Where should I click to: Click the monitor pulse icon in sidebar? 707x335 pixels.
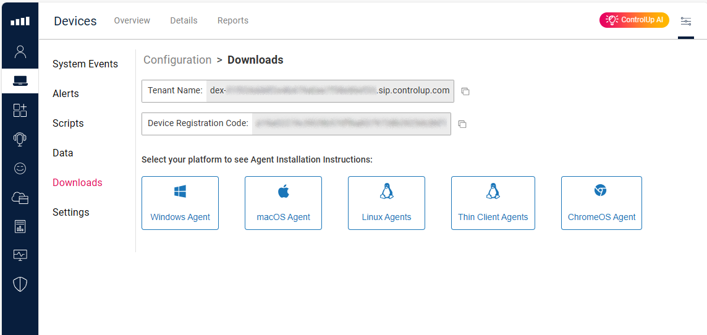click(x=20, y=255)
